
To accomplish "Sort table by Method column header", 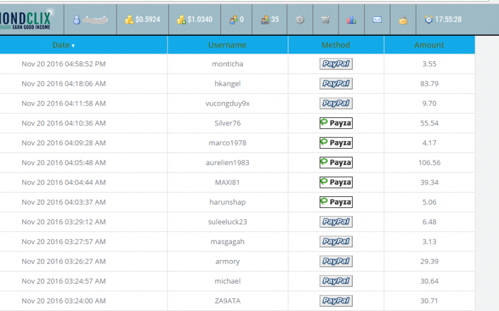I will 336,45.
